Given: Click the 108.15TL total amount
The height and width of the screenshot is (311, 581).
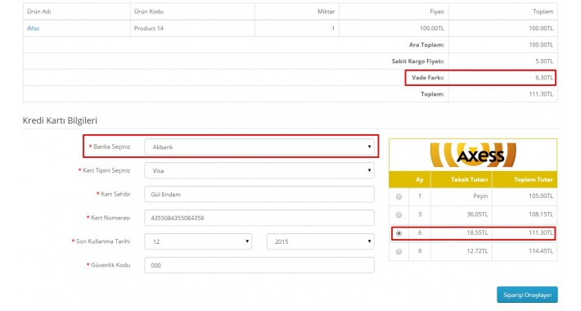Looking at the screenshot, I should (x=541, y=214).
